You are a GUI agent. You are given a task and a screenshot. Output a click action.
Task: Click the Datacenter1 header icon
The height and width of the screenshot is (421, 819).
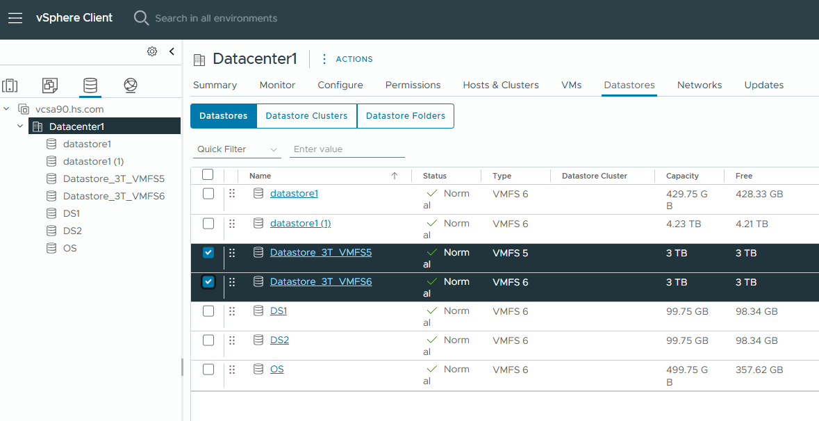(x=199, y=60)
